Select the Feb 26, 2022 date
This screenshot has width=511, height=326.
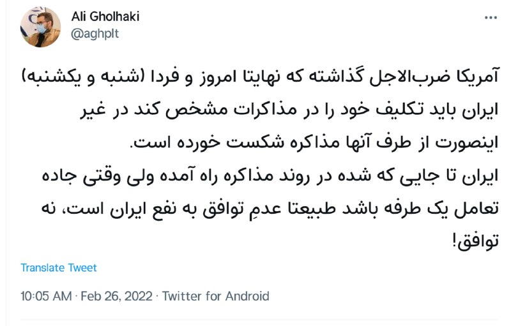(x=116, y=296)
